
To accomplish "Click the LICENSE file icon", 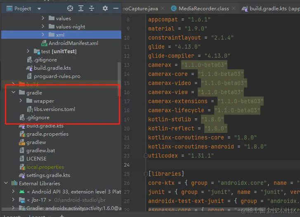I will 22,159.
